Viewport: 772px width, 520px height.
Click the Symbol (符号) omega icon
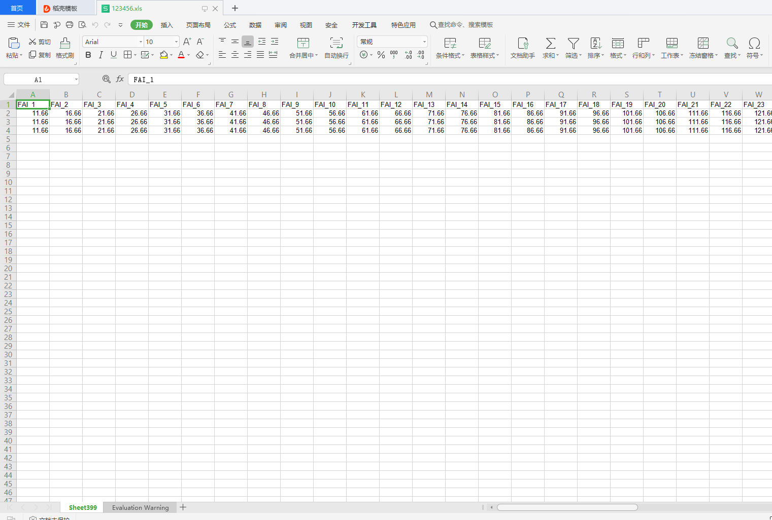(x=755, y=43)
